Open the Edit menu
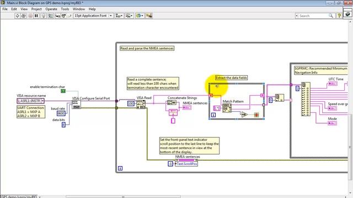Screen dimensions: 353x198 (14, 9)
